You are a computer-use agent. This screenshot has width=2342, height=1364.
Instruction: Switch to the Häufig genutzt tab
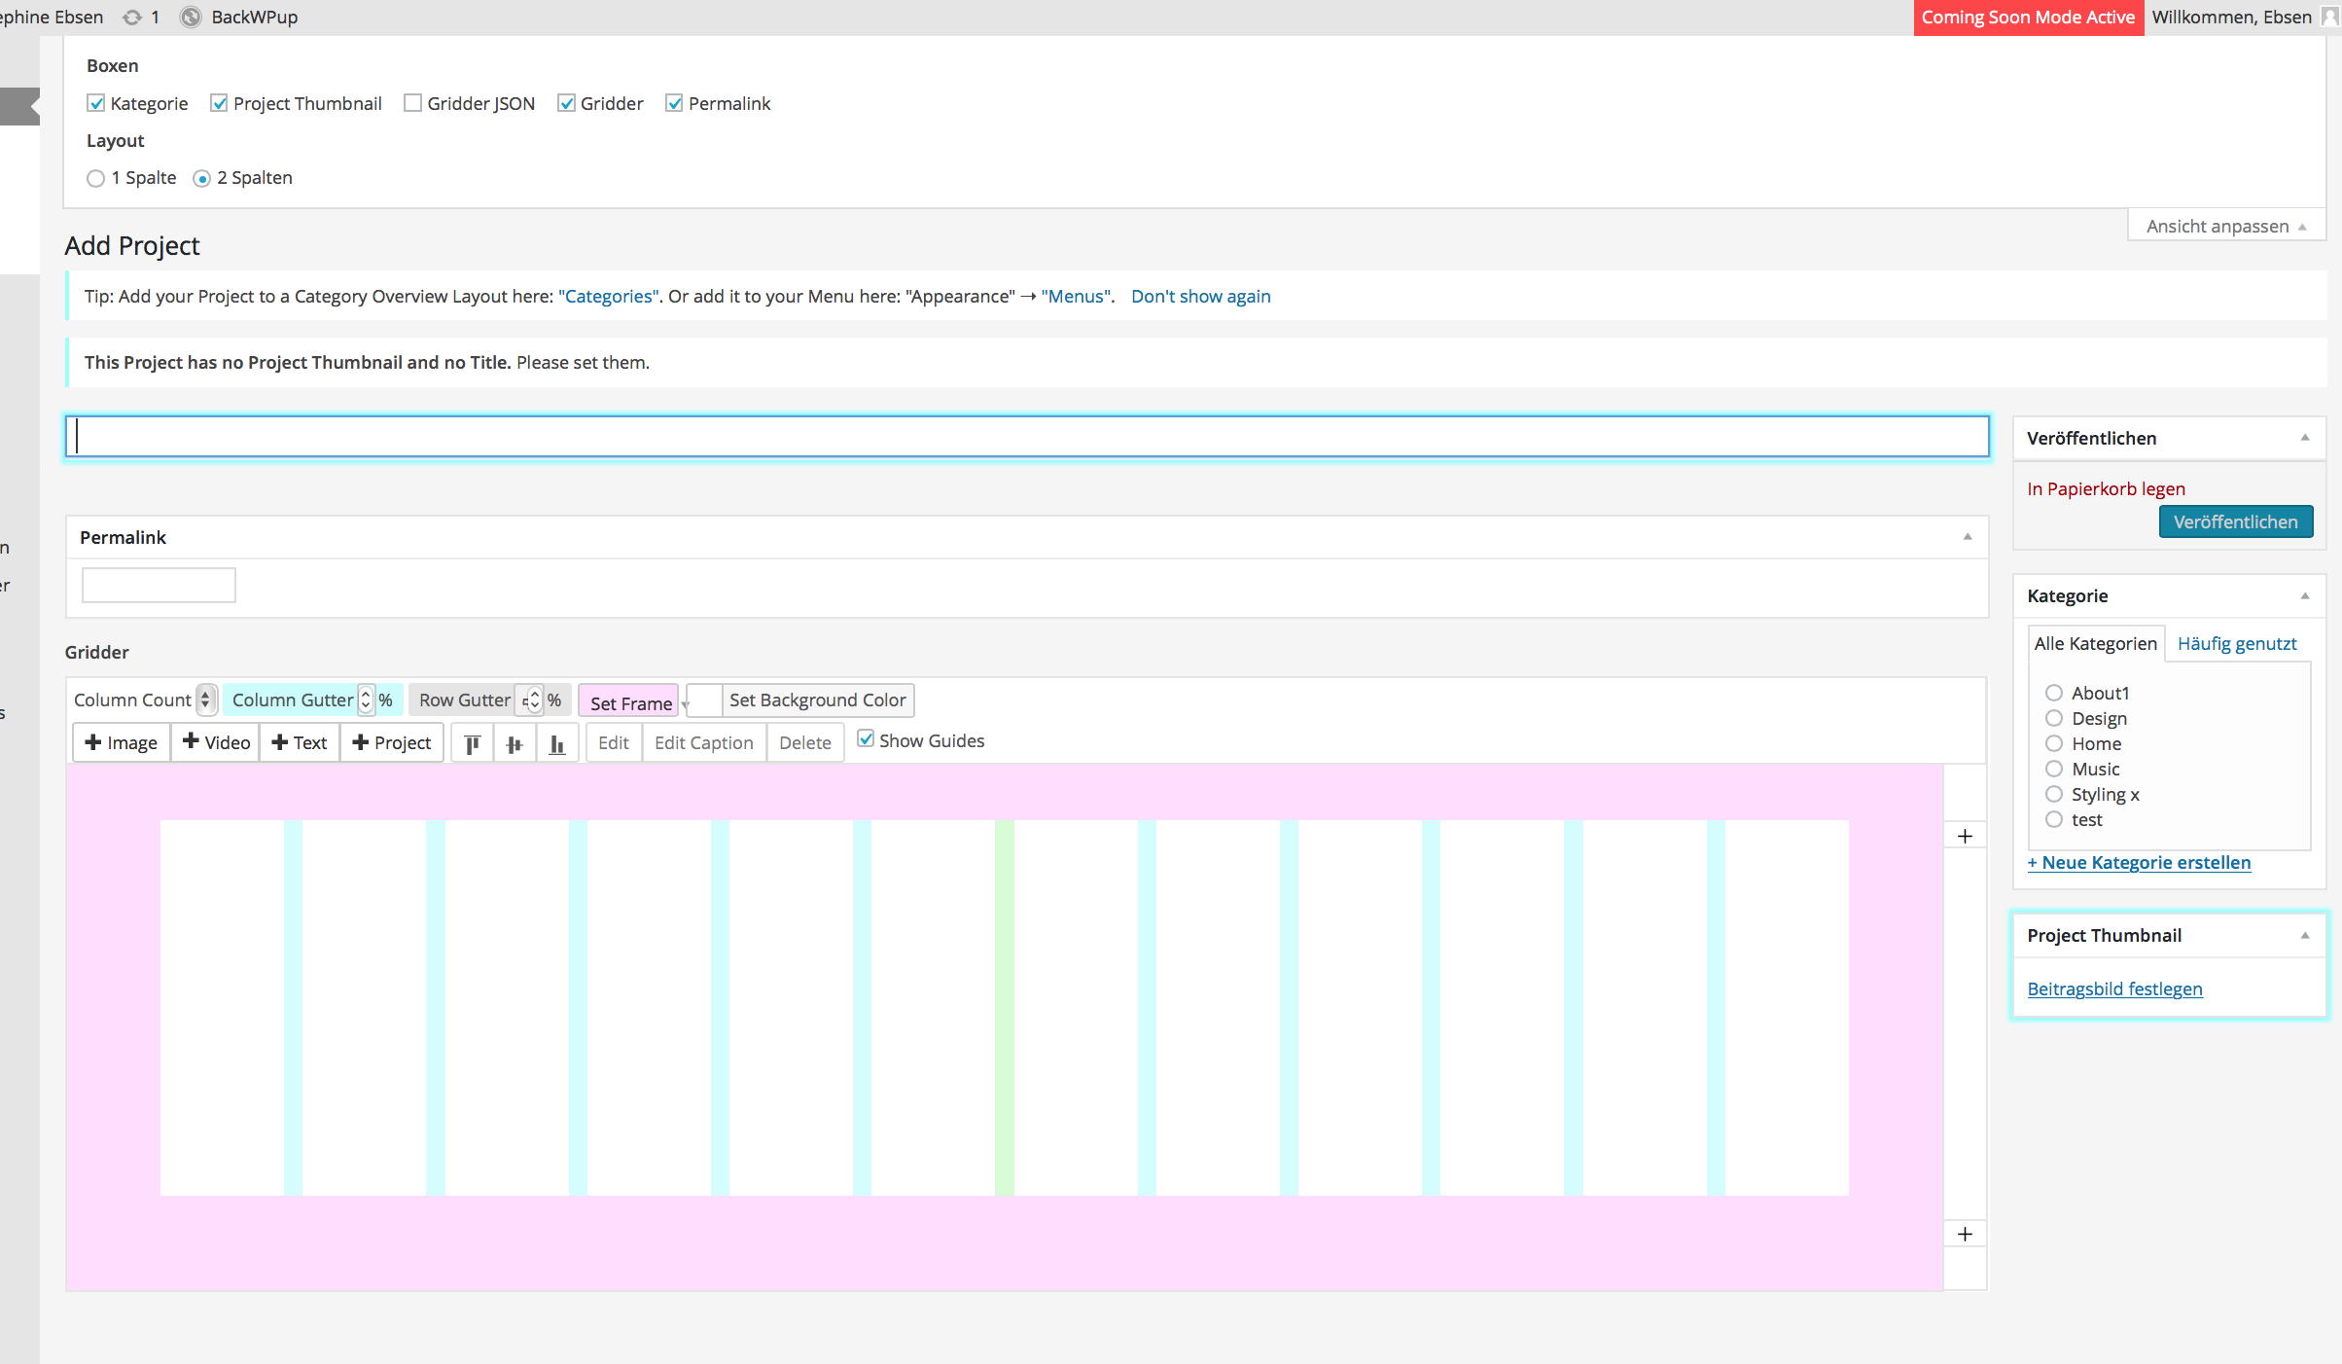[2236, 644]
